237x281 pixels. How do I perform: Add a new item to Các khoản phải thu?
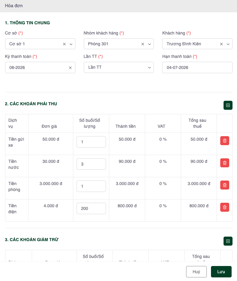coord(228,105)
